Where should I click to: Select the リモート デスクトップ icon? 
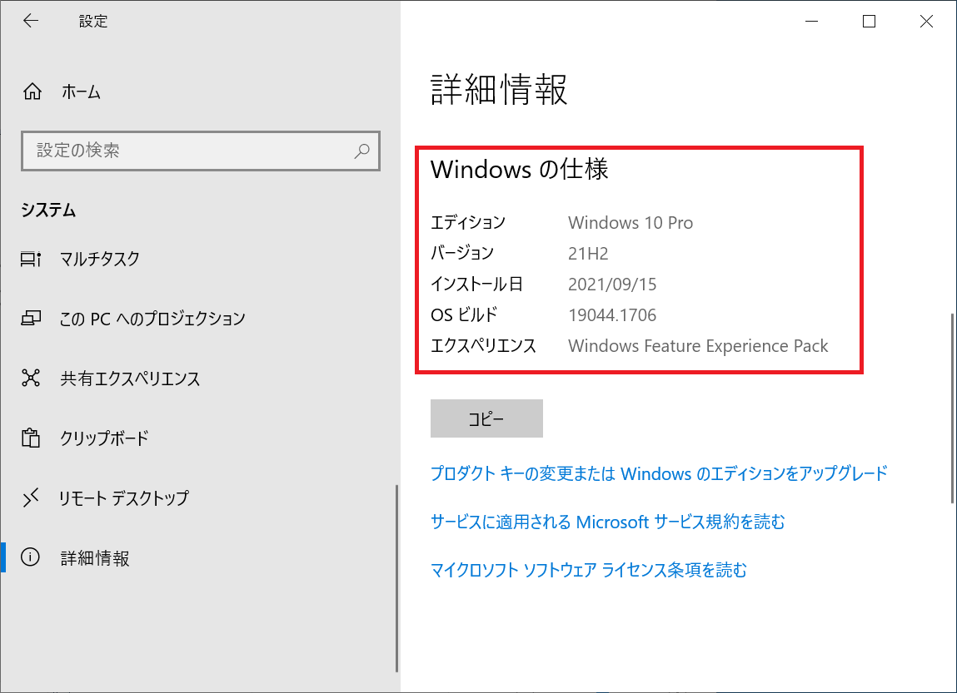31,497
